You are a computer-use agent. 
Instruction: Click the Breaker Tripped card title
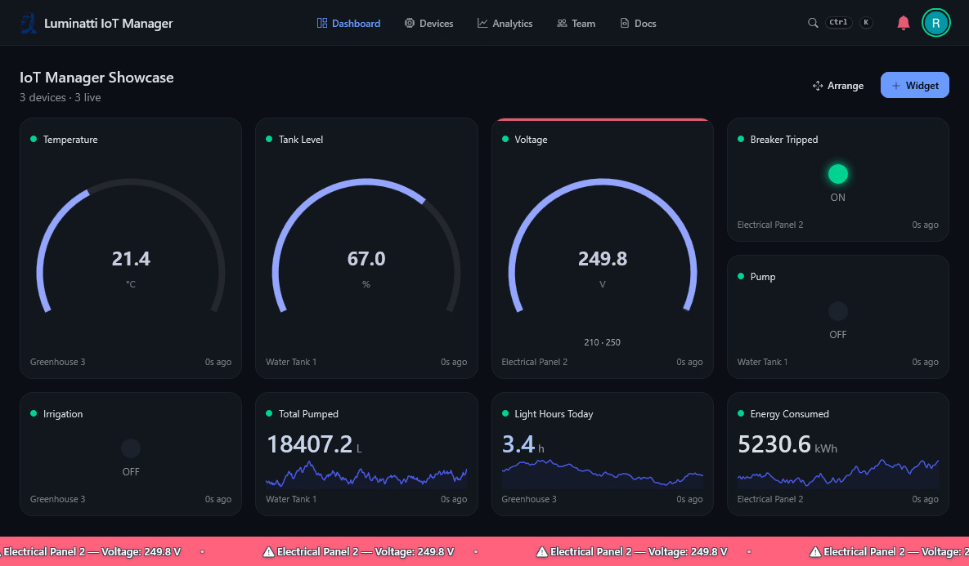(x=783, y=140)
